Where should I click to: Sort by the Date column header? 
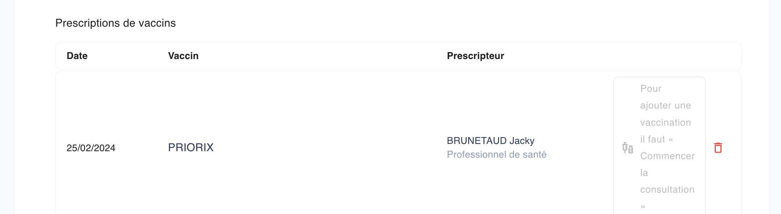click(77, 56)
